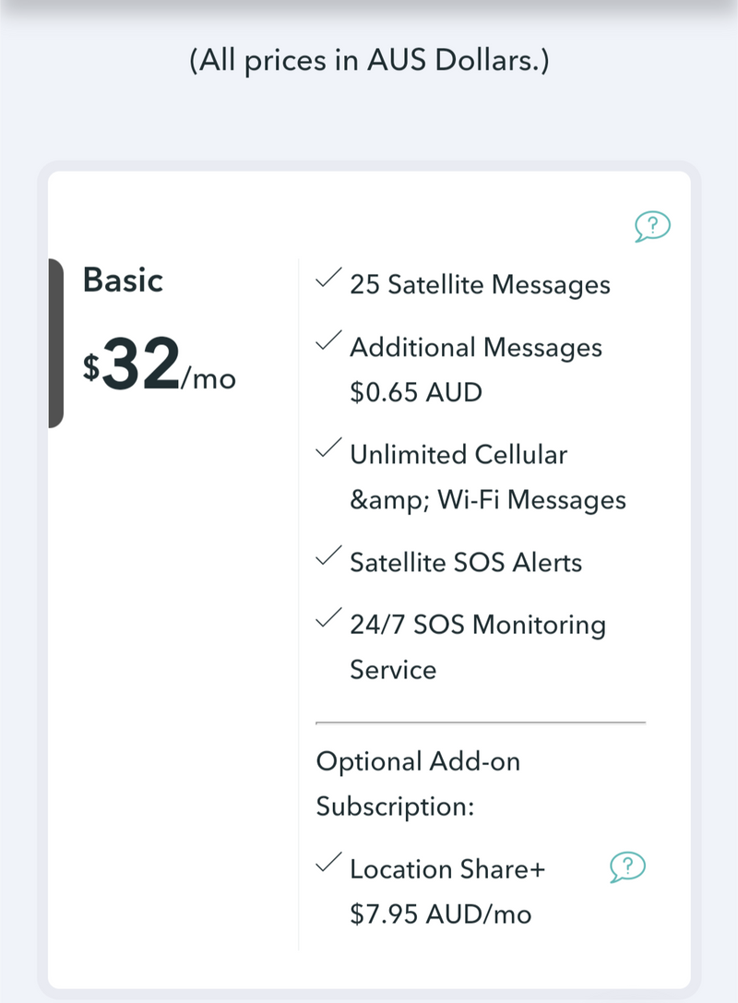Click the All prices in AUS Dollars note
The image size is (738, 1003).
369,62
